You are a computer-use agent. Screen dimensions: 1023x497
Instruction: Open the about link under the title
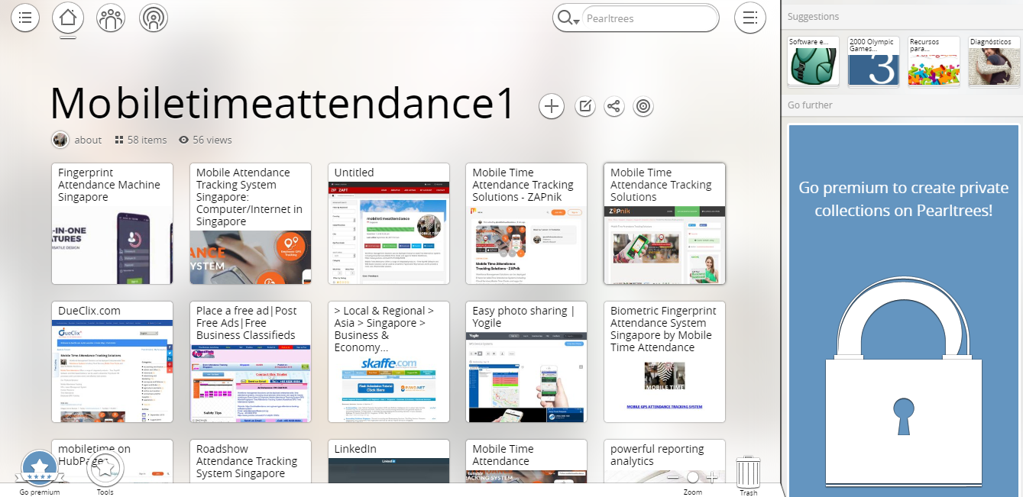coord(88,140)
